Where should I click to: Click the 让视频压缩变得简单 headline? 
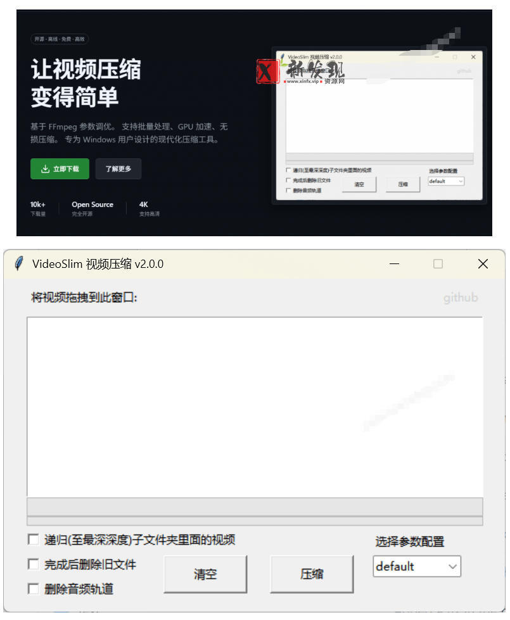tap(86, 83)
